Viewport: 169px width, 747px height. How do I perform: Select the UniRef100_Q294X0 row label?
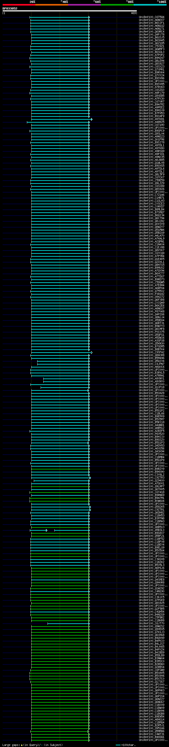pos(152,480)
